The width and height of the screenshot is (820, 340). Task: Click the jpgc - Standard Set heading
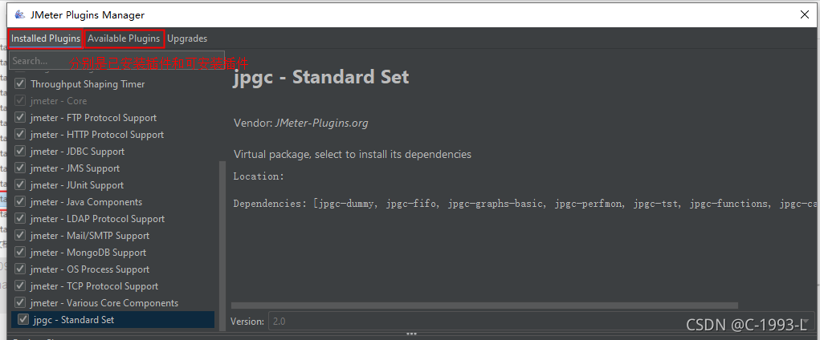point(321,77)
